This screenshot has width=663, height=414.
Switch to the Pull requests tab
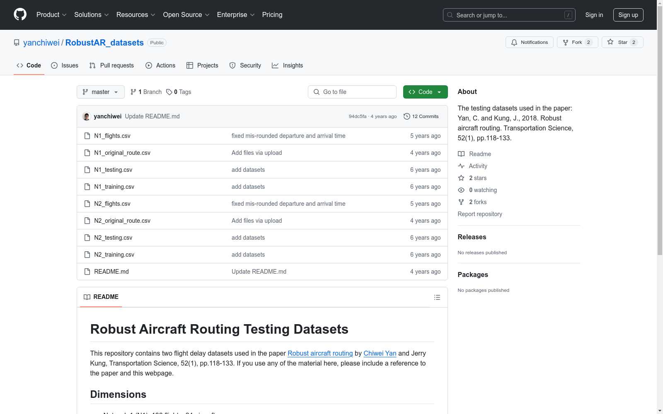(x=111, y=65)
